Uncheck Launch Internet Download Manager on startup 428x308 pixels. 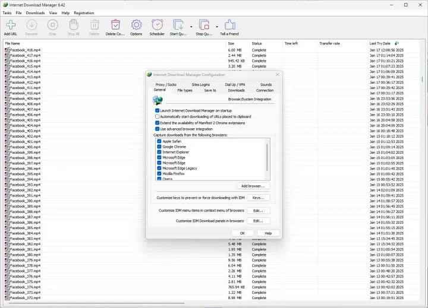pyautogui.click(x=158, y=110)
